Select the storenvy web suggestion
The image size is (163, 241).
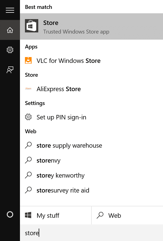pos(91,160)
